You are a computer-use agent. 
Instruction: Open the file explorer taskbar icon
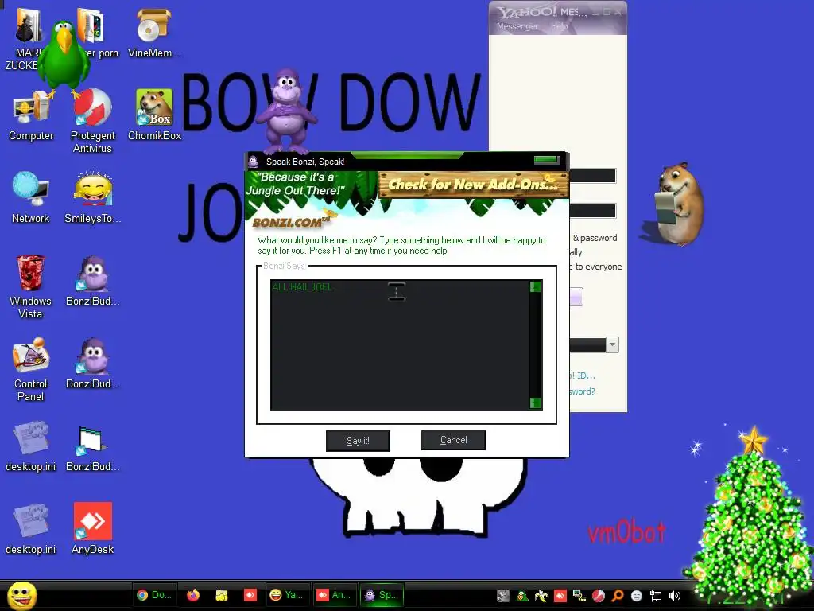click(x=222, y=595)
